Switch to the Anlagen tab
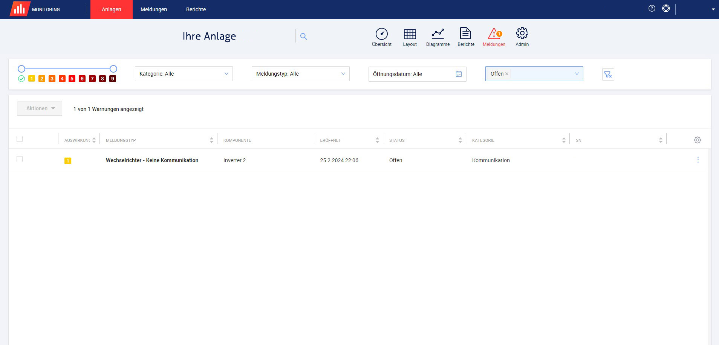Screen dimensions: 719x345 click(111, 9)
